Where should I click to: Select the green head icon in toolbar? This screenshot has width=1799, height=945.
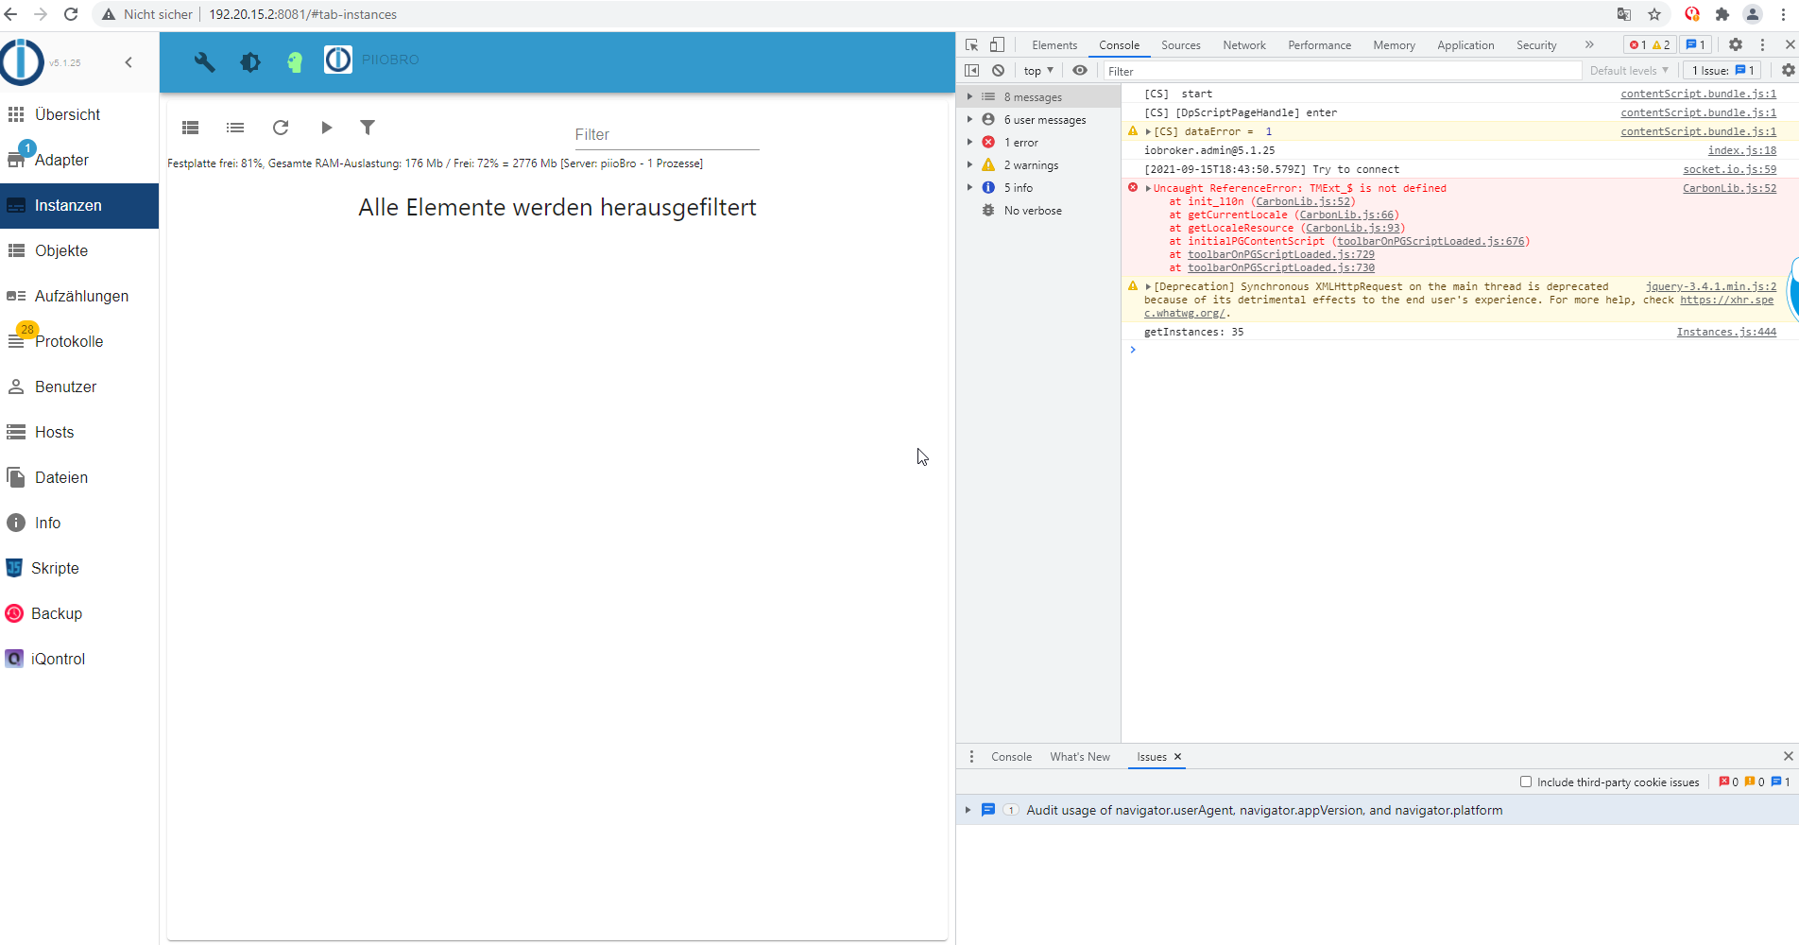pos(295,60)
